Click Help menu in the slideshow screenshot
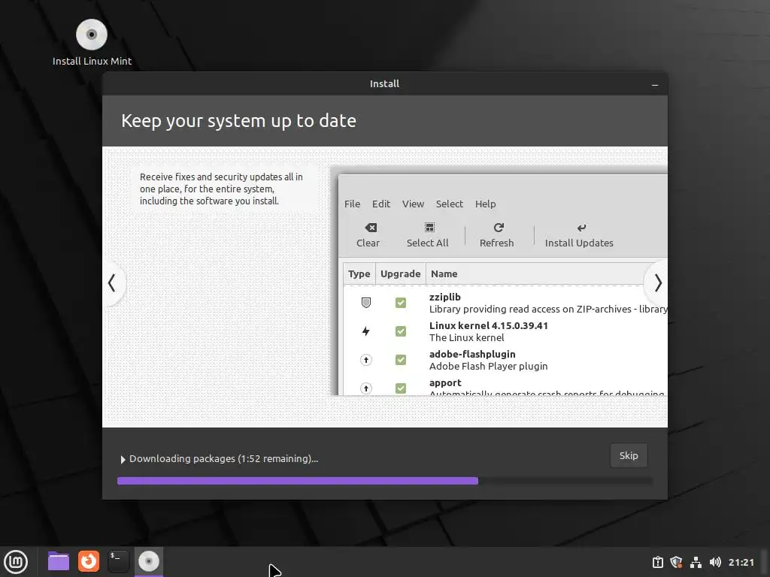Image resolution: width=770 pixels, height=577 pixels. [485, 204]
